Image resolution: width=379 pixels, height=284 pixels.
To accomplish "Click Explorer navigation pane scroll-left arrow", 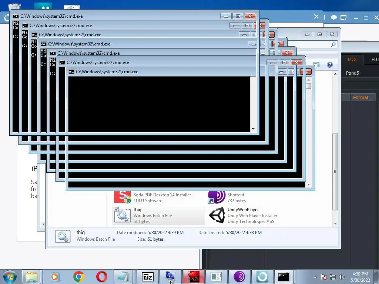I will 44,224.
